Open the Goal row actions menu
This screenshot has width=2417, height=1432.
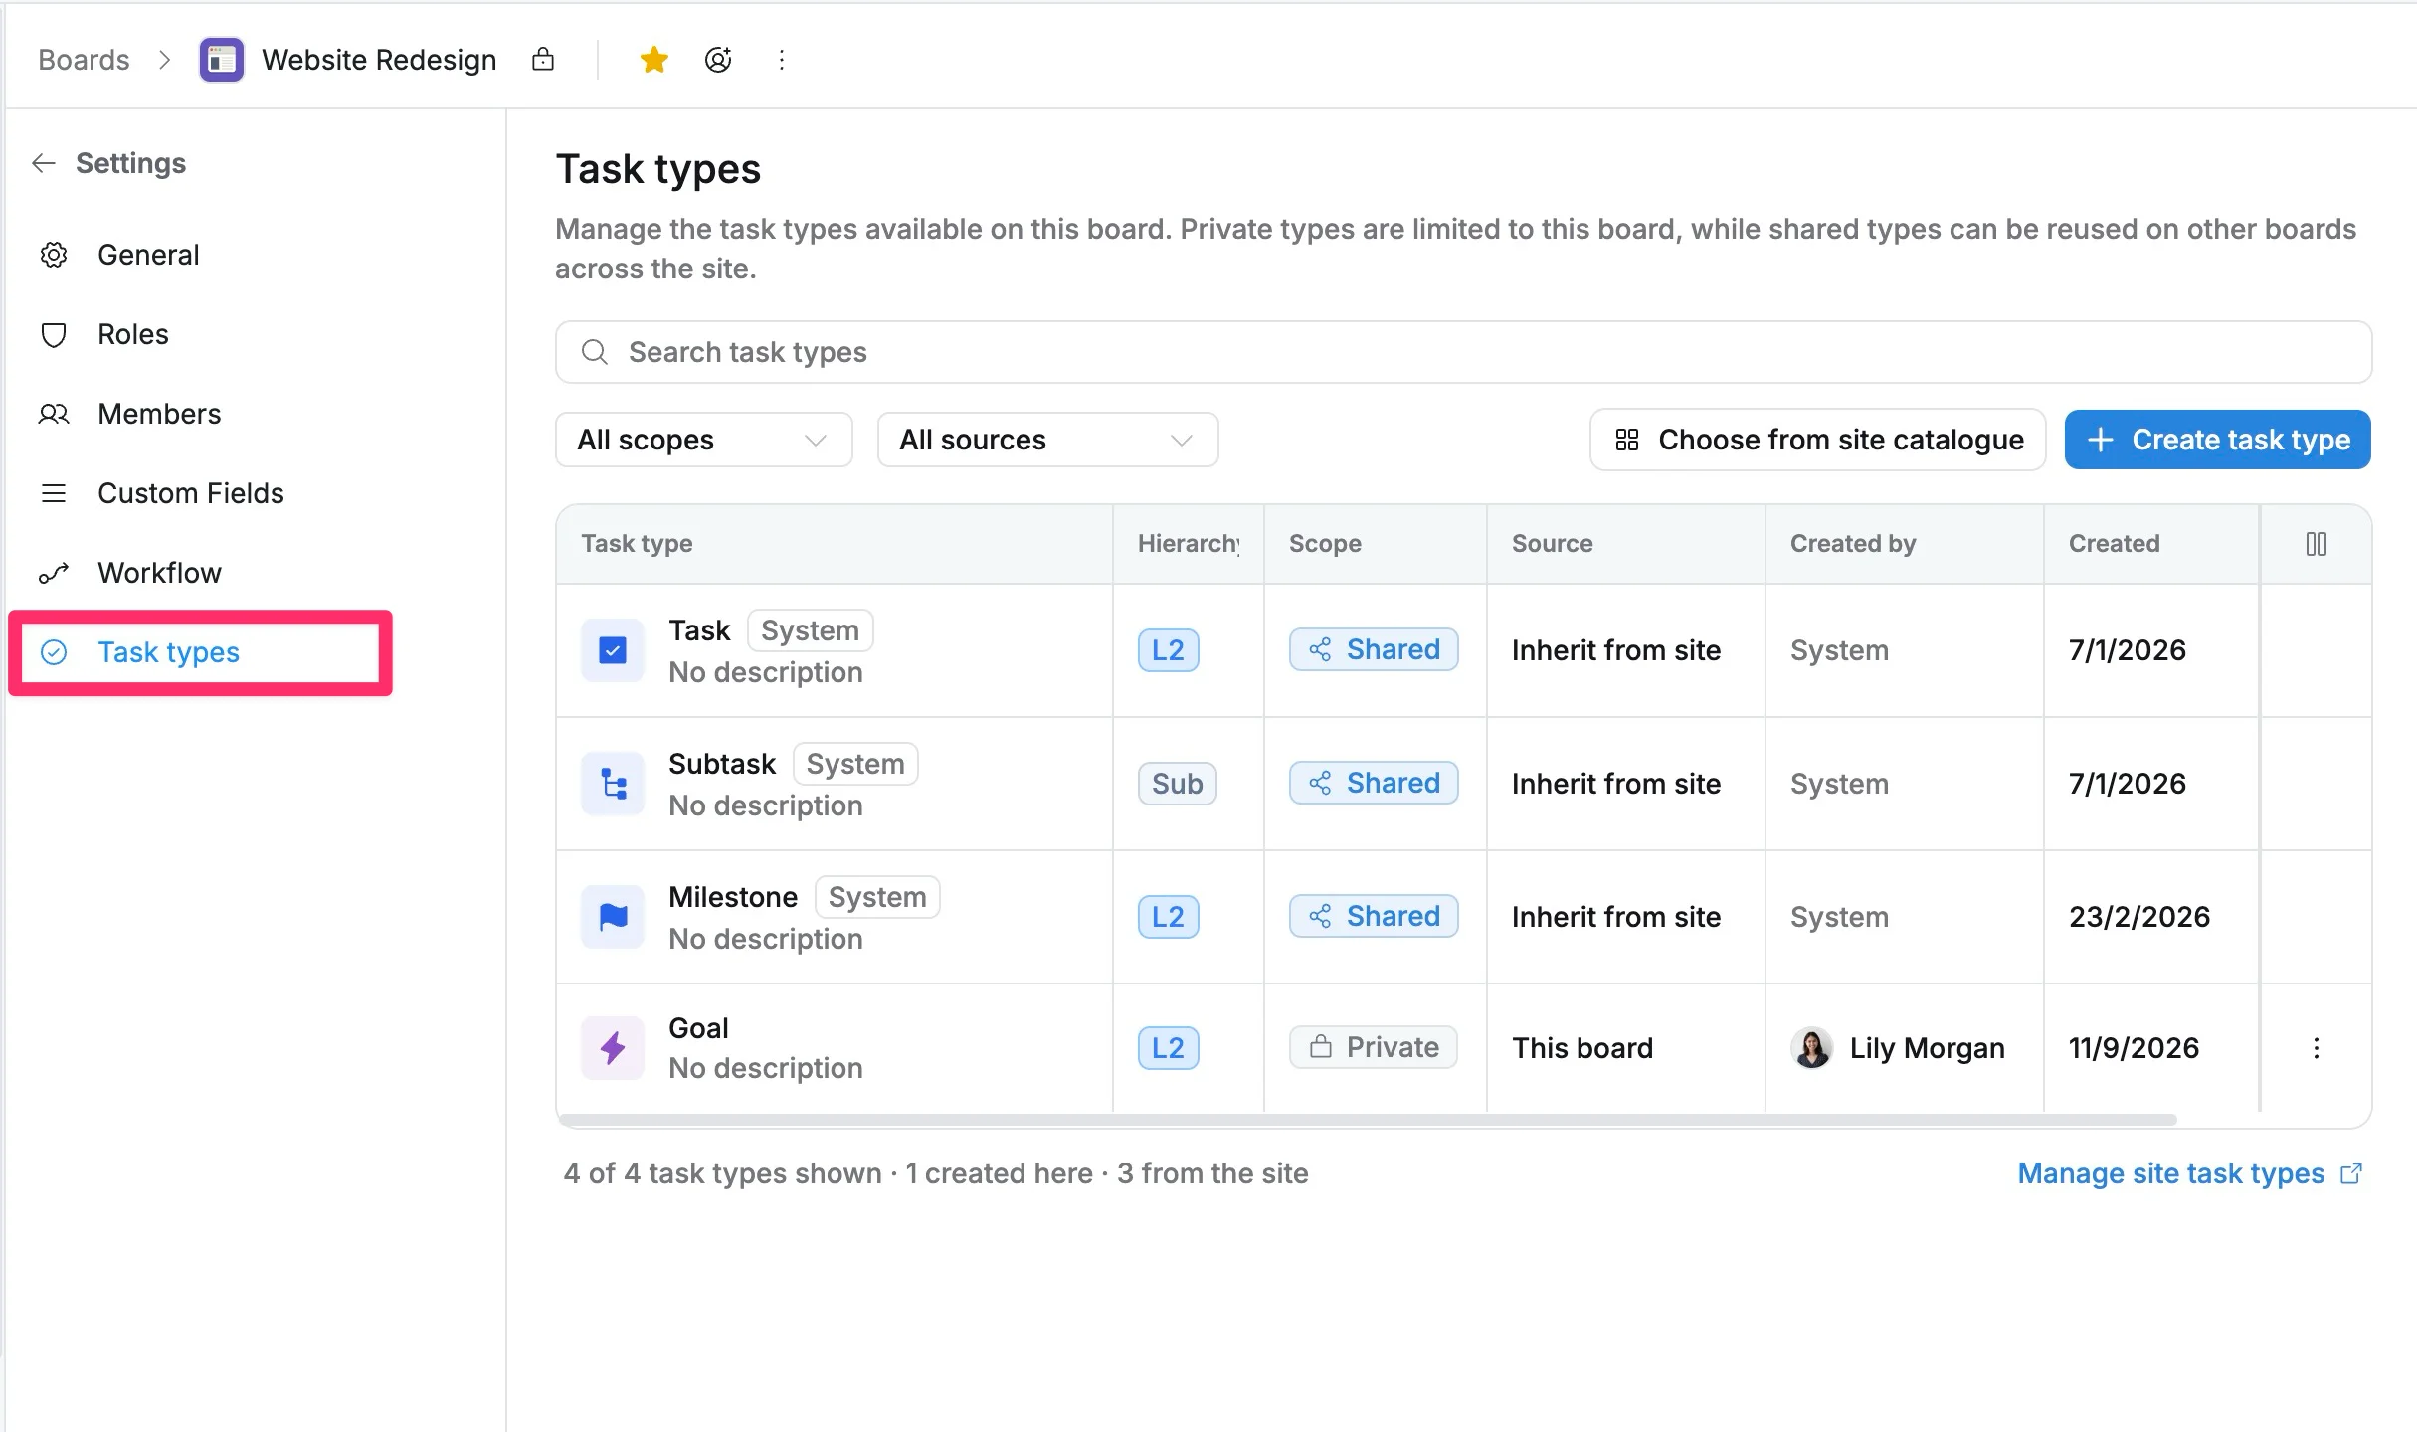point(2316,1048)
